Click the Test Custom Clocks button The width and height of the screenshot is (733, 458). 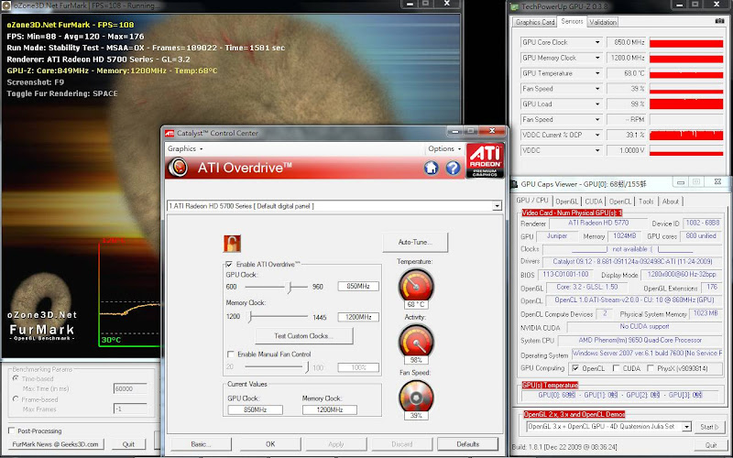point(304,335)
